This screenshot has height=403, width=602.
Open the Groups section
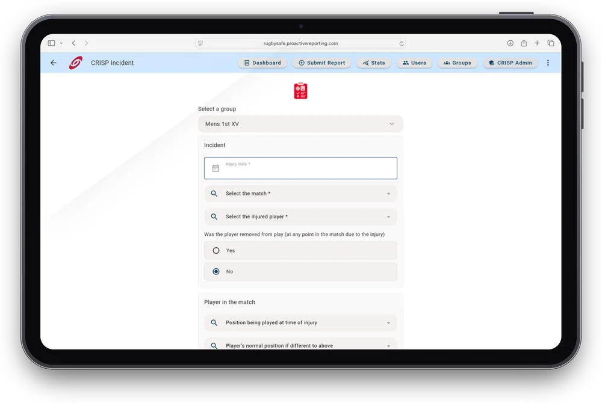point(458,63)
